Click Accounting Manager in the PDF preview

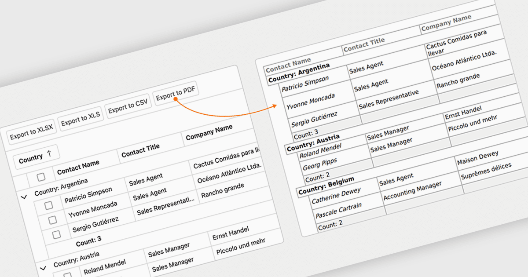tap(412, 191)
